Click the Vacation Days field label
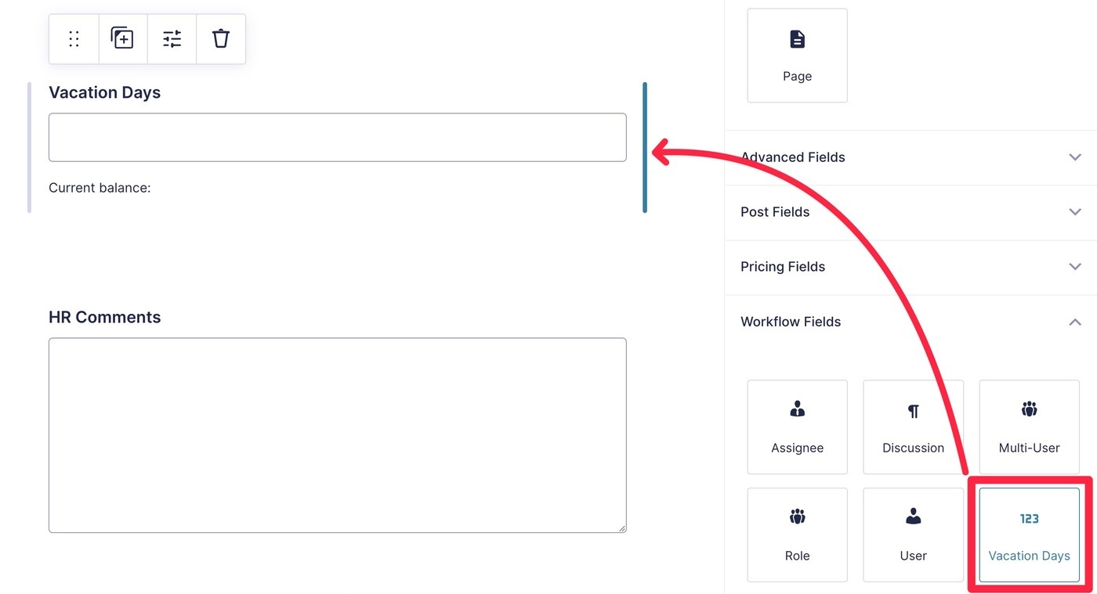 104,92
